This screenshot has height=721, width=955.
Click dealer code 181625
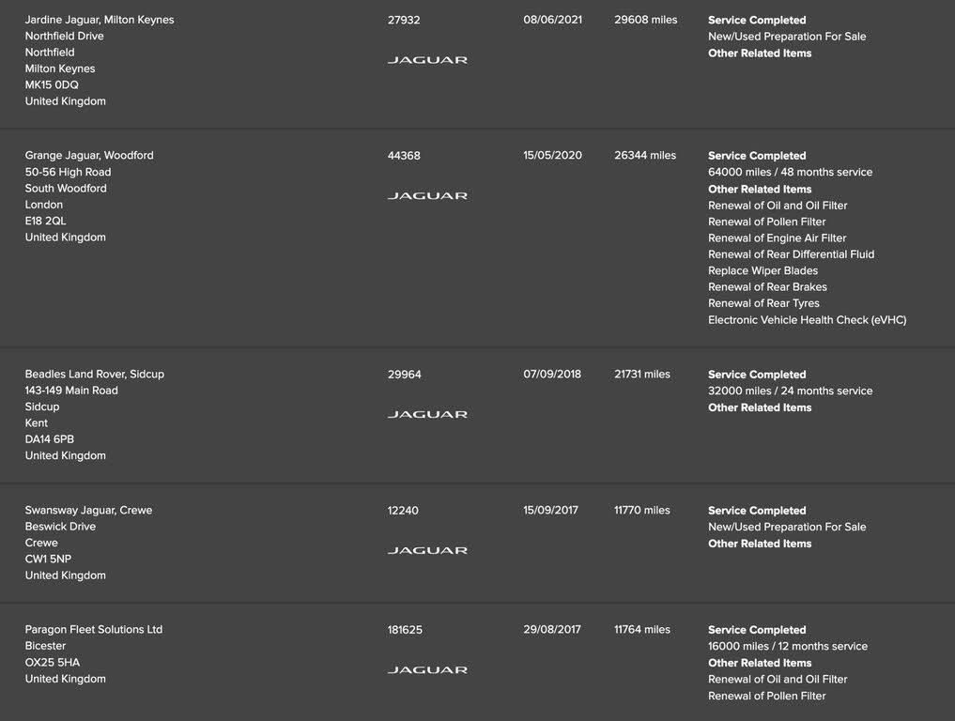tap(405, 630)
